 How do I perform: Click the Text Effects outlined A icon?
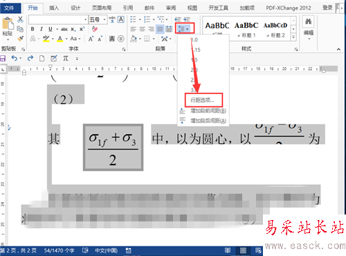[x=33, y=39]
